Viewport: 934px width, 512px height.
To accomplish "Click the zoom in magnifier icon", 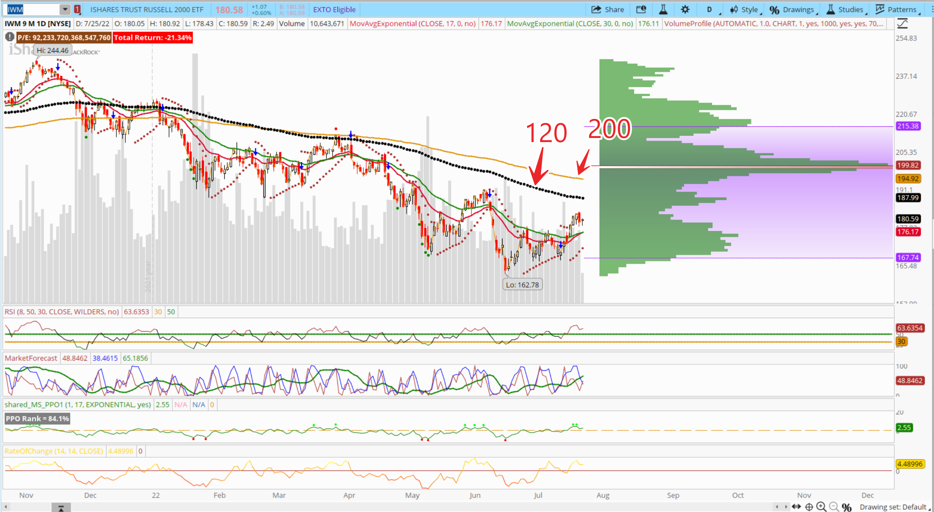I will pyautogui.click(x=821, y=506).
